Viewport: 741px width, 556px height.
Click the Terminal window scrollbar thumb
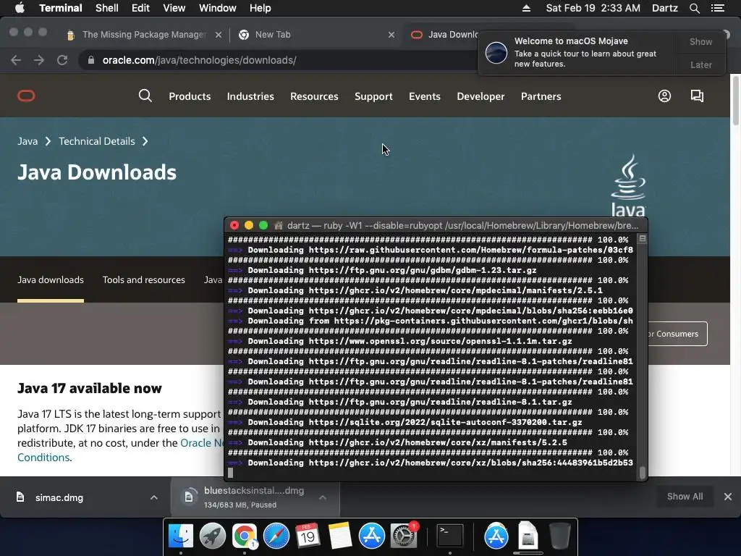[x=643, y=472]
